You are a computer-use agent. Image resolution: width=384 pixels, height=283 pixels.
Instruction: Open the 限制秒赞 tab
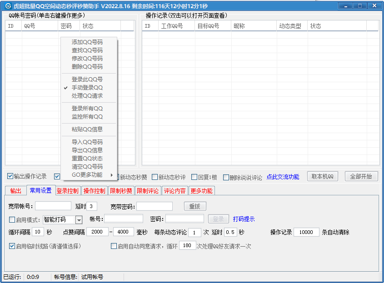pyautogui.click(x=121, y=191)
